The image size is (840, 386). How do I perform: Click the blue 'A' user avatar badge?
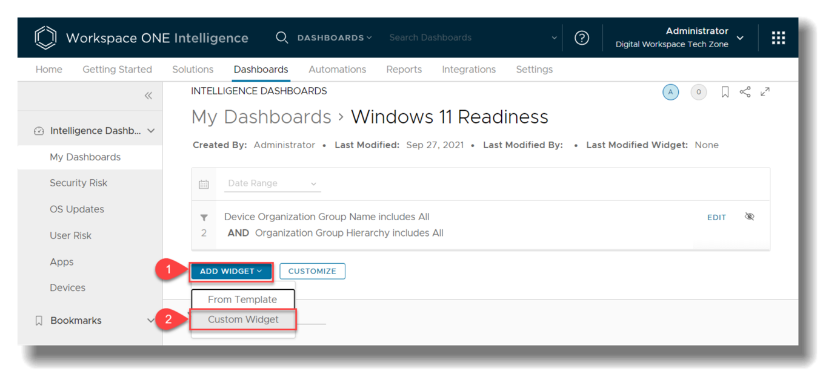point(670,92)
